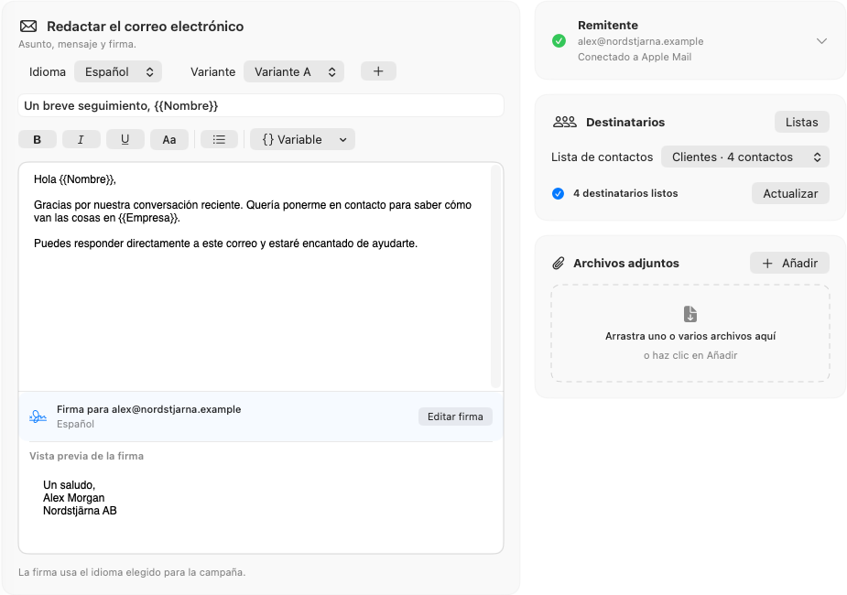Open the Clientes contact list selector

tap(745, 157)
